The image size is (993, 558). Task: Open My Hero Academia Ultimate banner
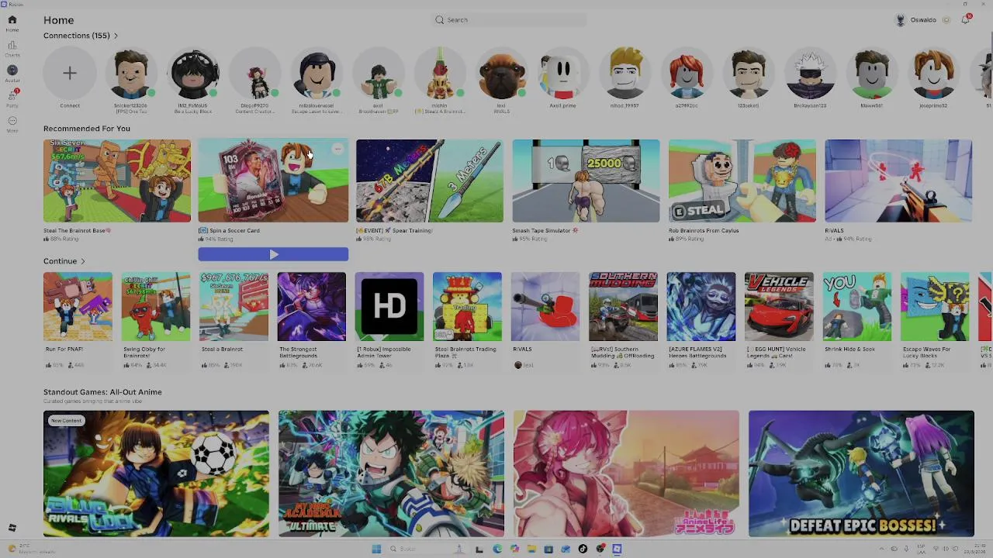391,474
